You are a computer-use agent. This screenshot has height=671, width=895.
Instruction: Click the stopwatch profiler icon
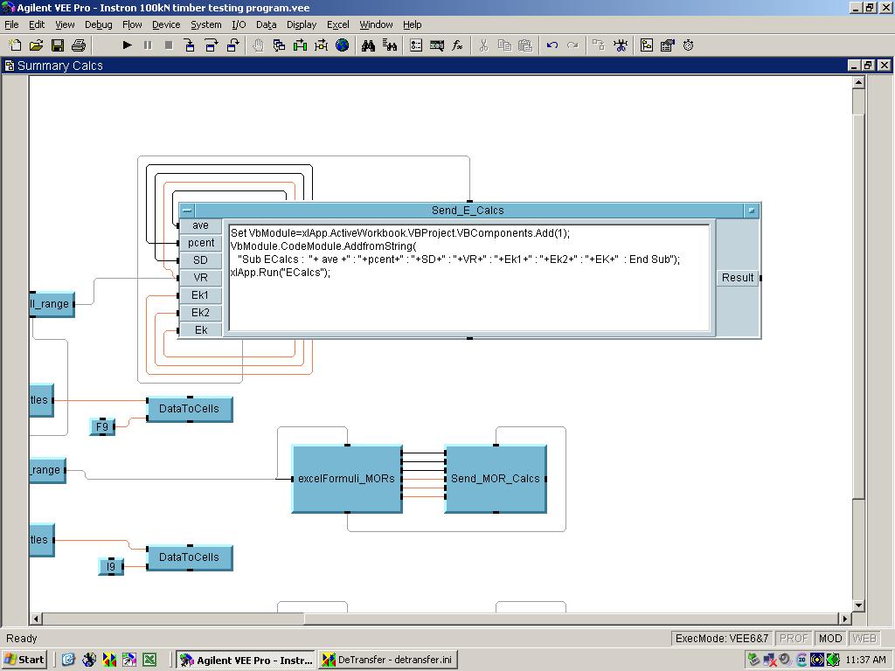pos(689,45)
